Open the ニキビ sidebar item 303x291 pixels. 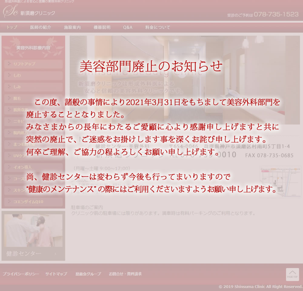coord(33,121)
